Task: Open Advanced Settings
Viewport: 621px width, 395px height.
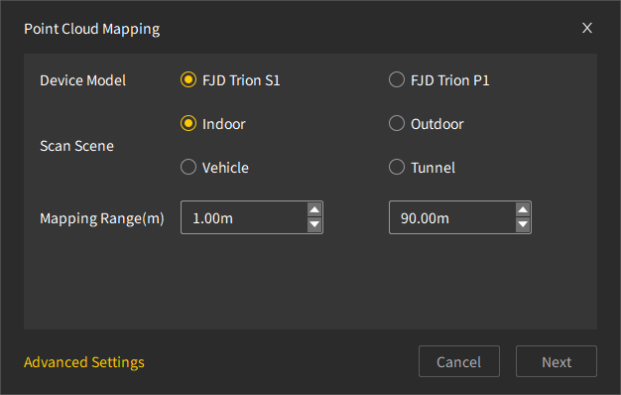Action: [84, 362]
